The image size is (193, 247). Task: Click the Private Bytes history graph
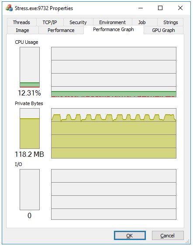click(114, 133)
